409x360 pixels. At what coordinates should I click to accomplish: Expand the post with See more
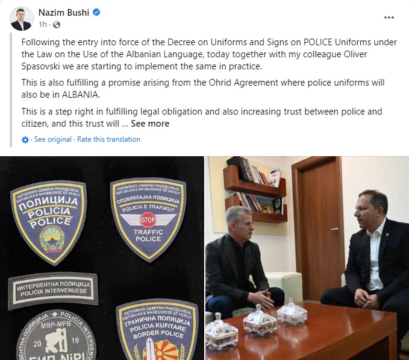coord(150,124)
